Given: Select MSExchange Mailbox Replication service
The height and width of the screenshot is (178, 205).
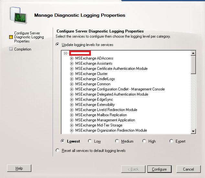Looking at the screenshot, I should [x=101, y=115].
